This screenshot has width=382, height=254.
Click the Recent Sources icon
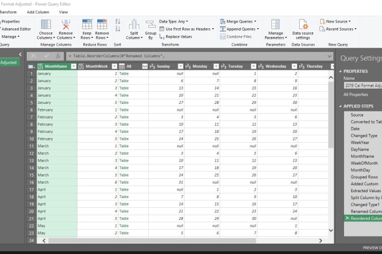pos(322,29)
